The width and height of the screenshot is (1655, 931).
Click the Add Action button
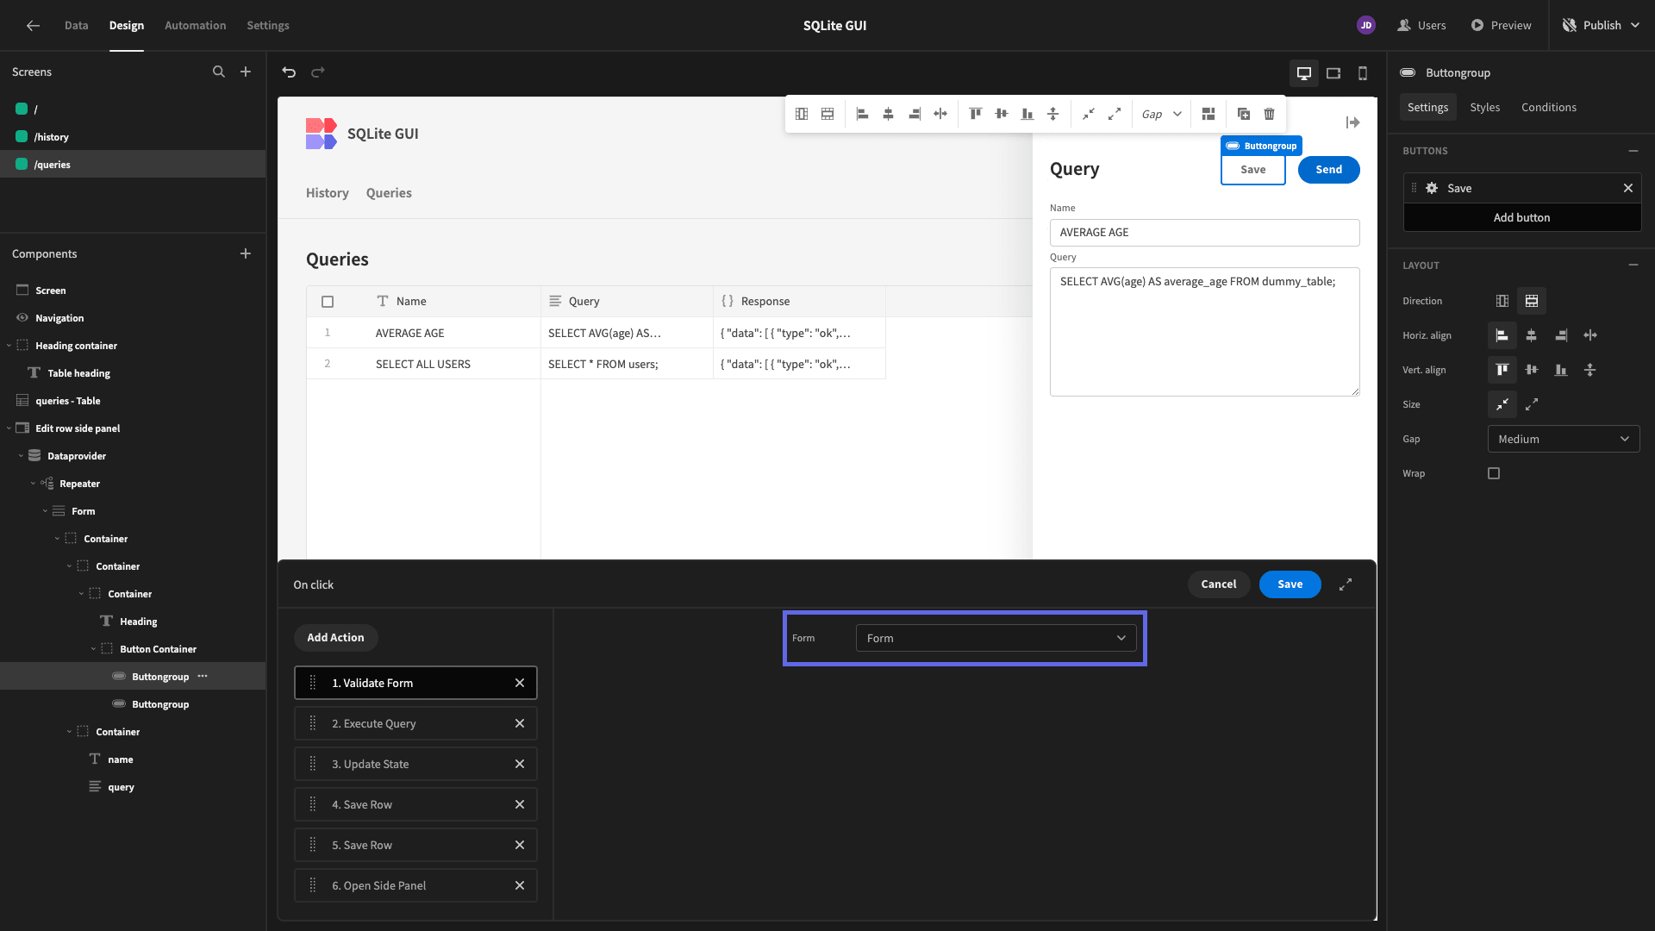coord(335,637)
